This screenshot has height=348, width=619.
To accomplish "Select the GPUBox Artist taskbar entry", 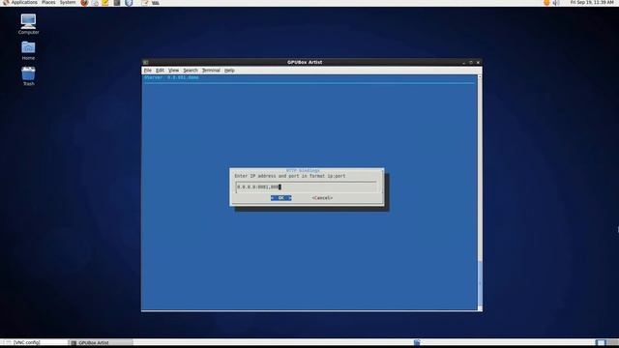I will 102,342.
